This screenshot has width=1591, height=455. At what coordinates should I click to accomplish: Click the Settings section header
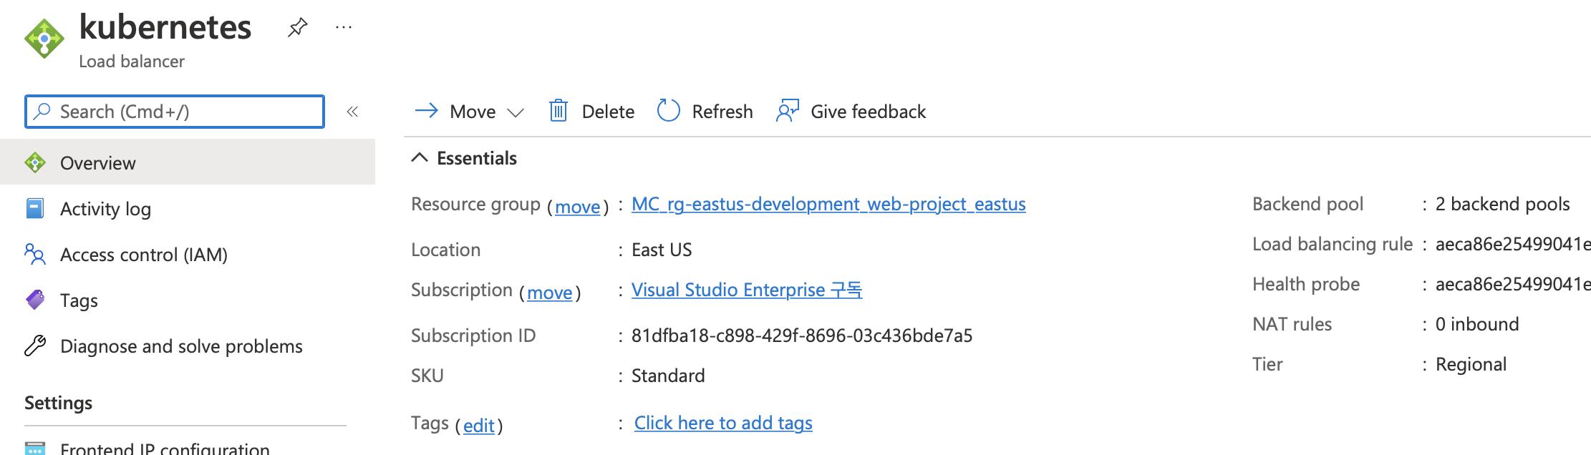58,403
